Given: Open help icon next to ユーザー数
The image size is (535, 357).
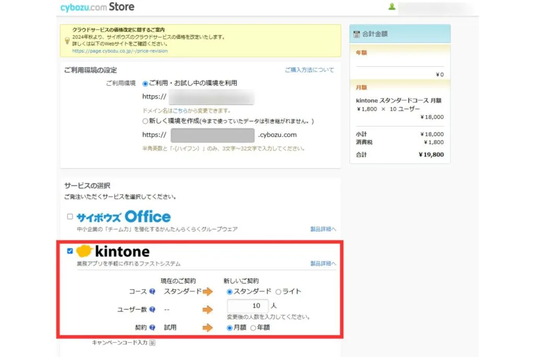Looking at the screenshot, I should [152, 310].
